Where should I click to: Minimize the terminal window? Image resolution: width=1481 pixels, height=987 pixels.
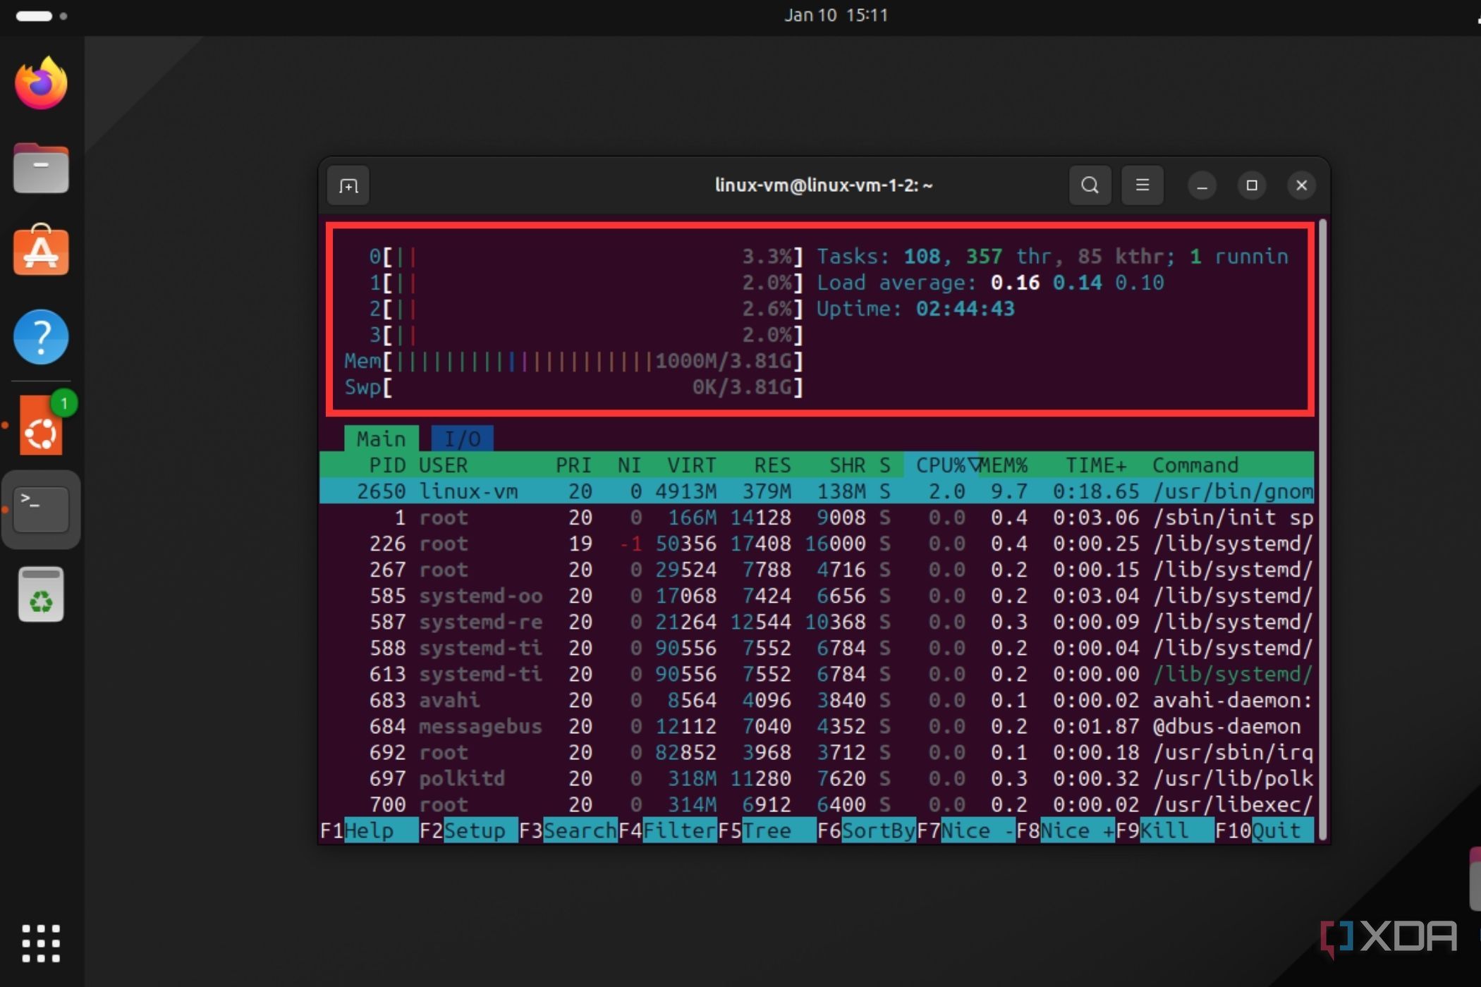[1202, 185]
